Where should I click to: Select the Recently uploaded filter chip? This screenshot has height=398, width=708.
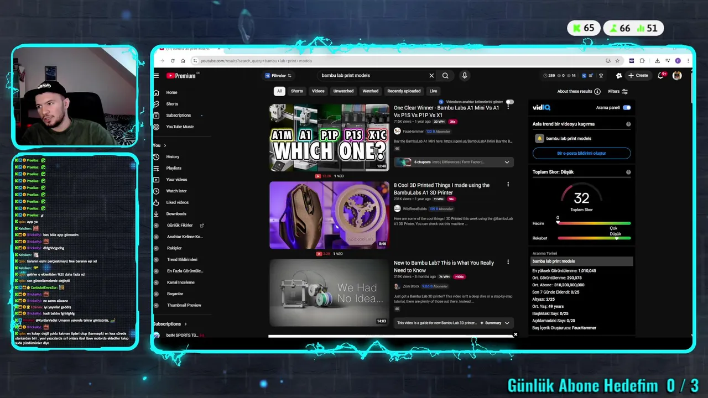(x=404, y=91)
